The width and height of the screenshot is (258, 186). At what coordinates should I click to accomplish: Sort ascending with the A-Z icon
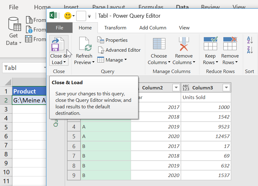[x=250, y=40]
